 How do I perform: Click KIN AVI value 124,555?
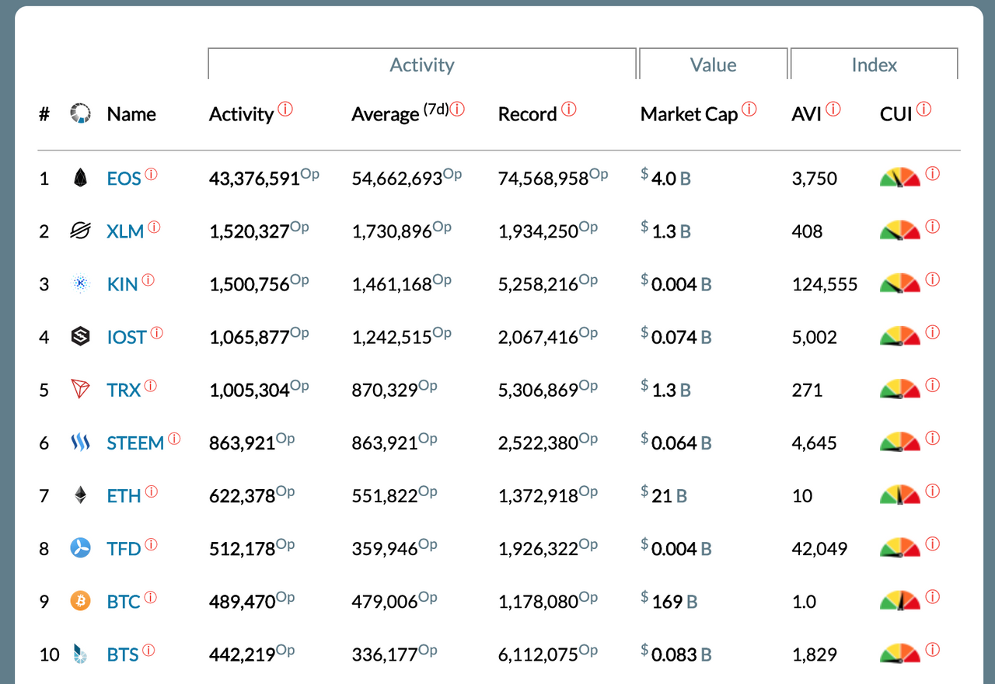click(825, 284)
